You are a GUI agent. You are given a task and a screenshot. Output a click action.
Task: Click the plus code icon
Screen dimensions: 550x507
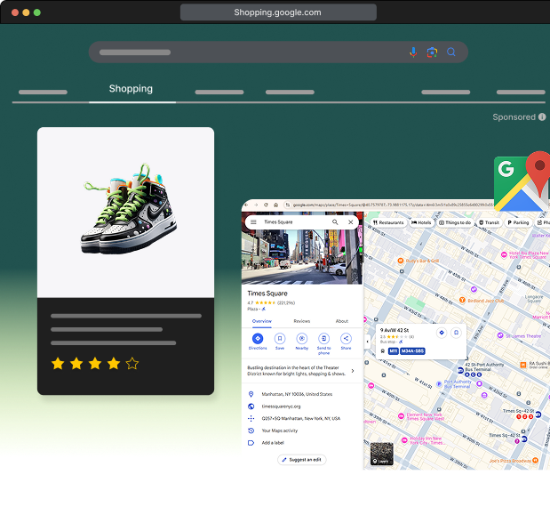point(251,419)
